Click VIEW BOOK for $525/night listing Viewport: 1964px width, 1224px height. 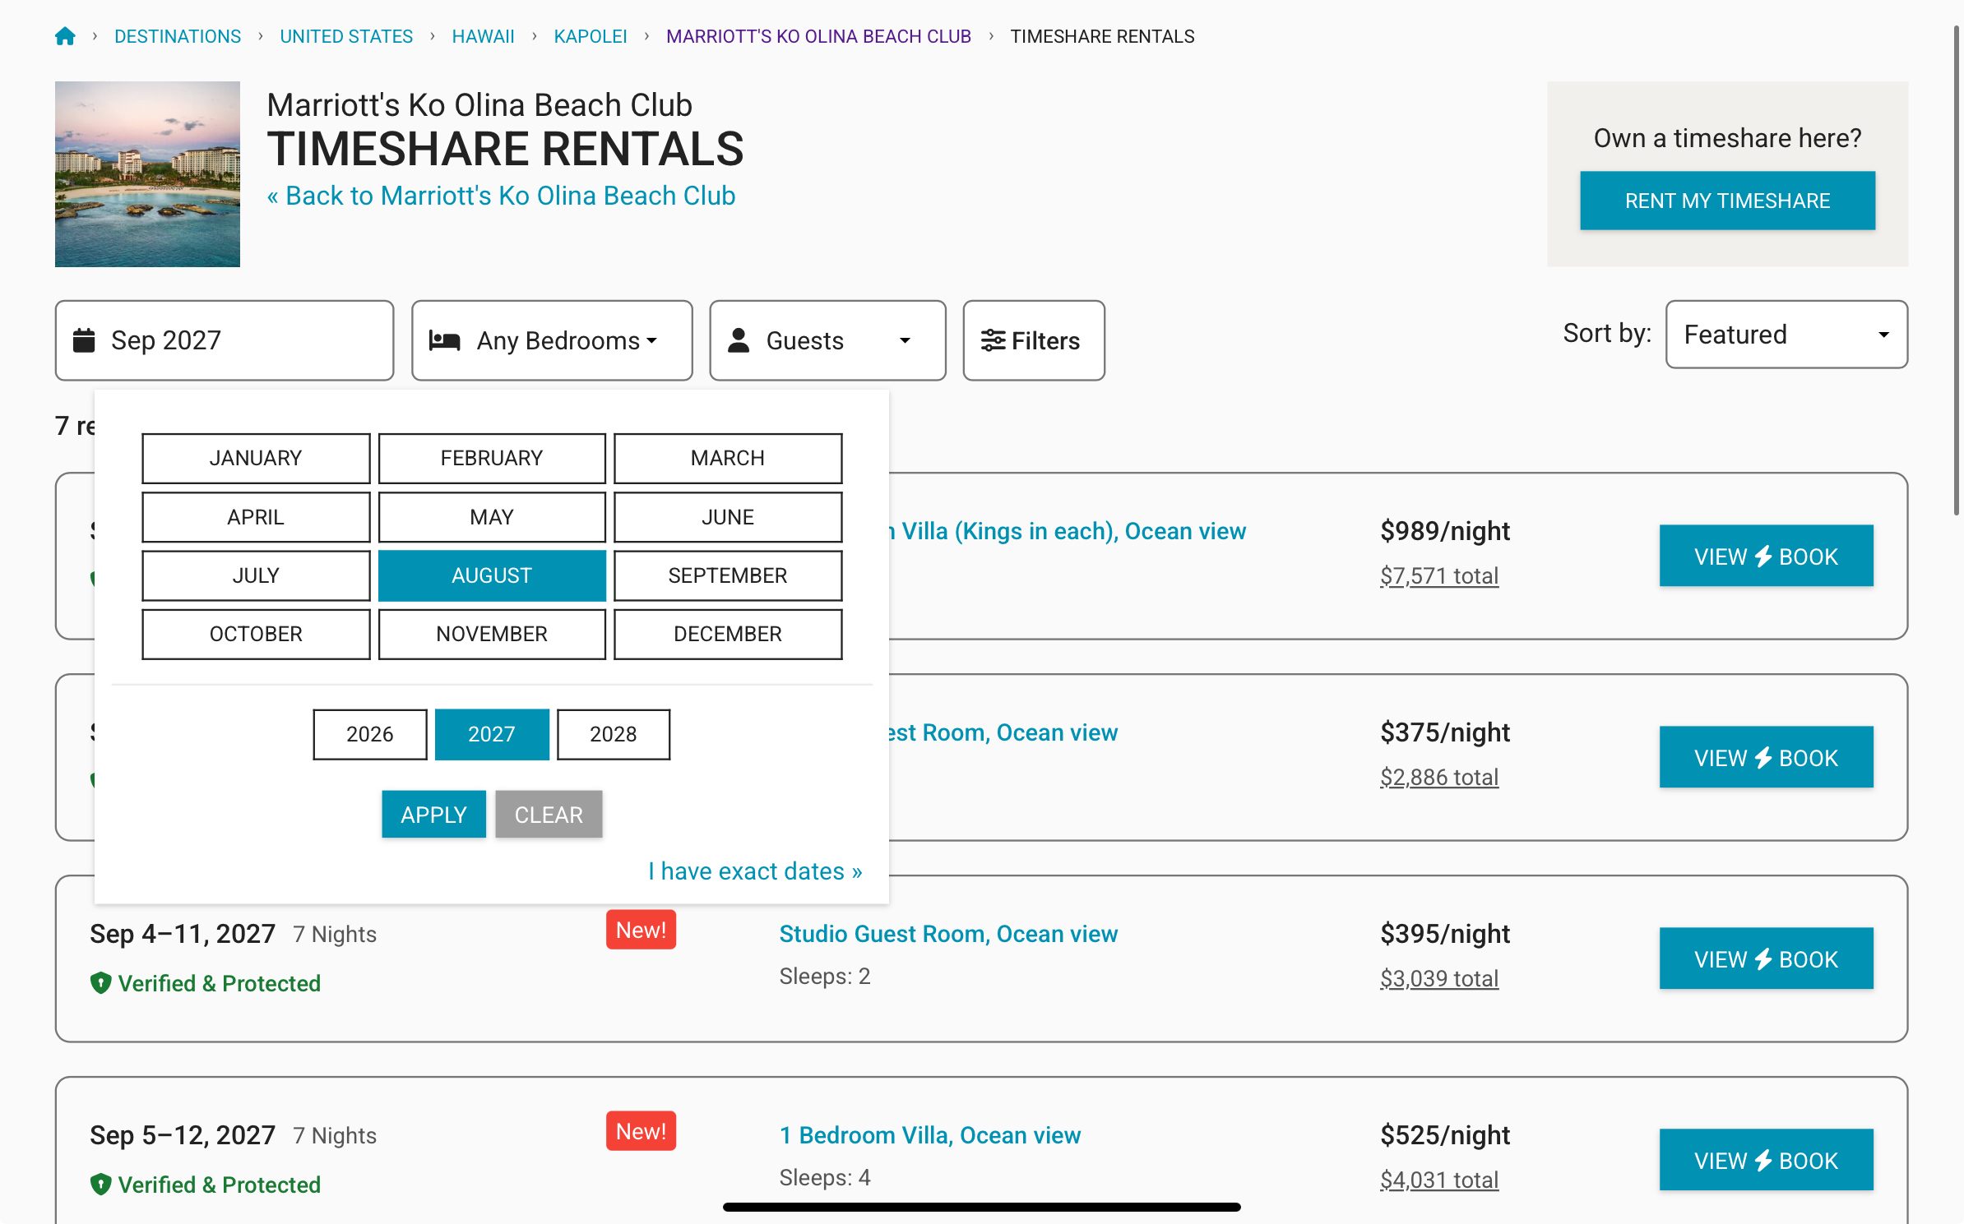tap(1766, 1160)
